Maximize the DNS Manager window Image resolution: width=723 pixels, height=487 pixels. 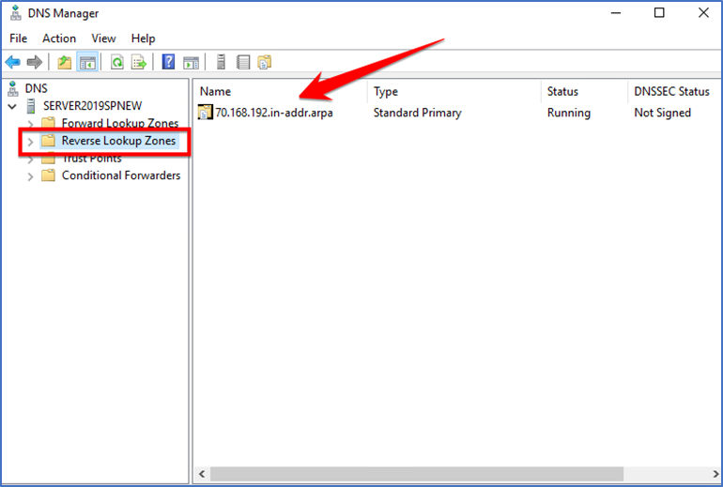pyautogui.click(x=659, y=13)
